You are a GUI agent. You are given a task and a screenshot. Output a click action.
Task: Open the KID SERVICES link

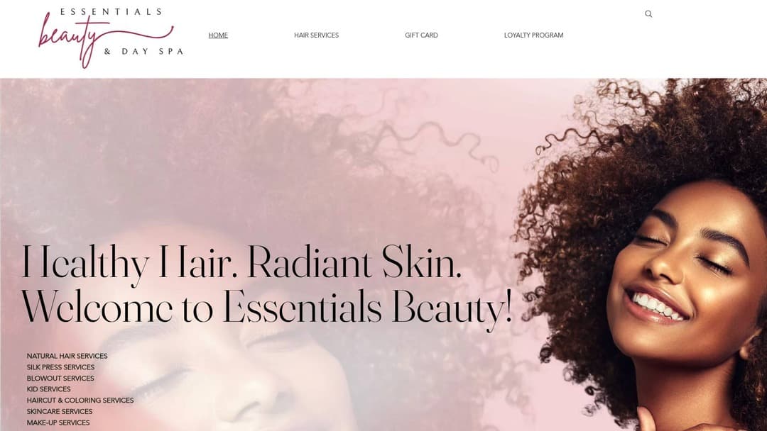click(x=48, y=389)
